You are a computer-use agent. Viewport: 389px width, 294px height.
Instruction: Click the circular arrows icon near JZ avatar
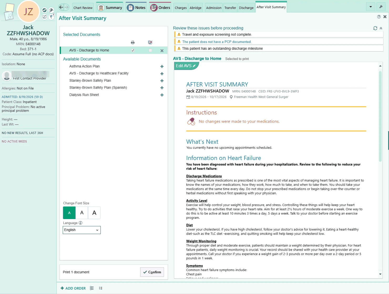44,10
